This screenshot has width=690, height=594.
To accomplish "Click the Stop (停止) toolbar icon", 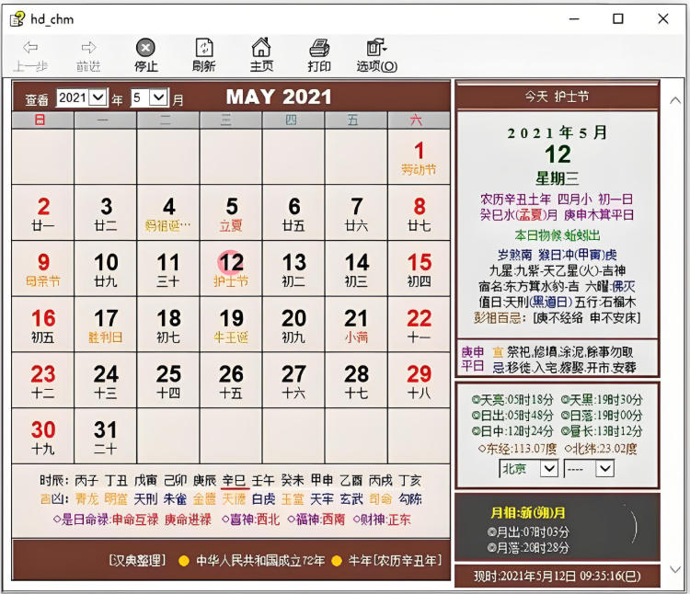I will click(145, 48).
